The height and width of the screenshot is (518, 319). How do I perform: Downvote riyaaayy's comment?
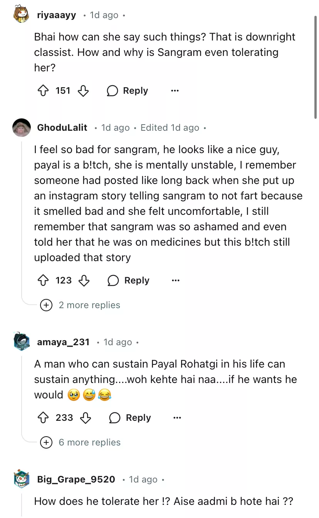click(x=83, y=91)
